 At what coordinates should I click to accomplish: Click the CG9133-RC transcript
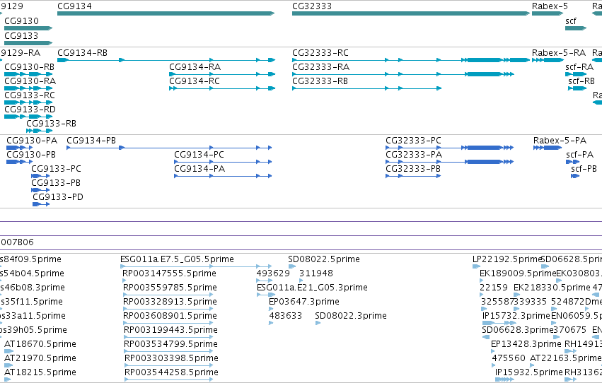[x=28, y=102]
